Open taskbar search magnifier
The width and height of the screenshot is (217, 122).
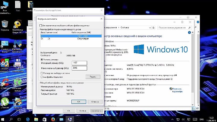11,119
